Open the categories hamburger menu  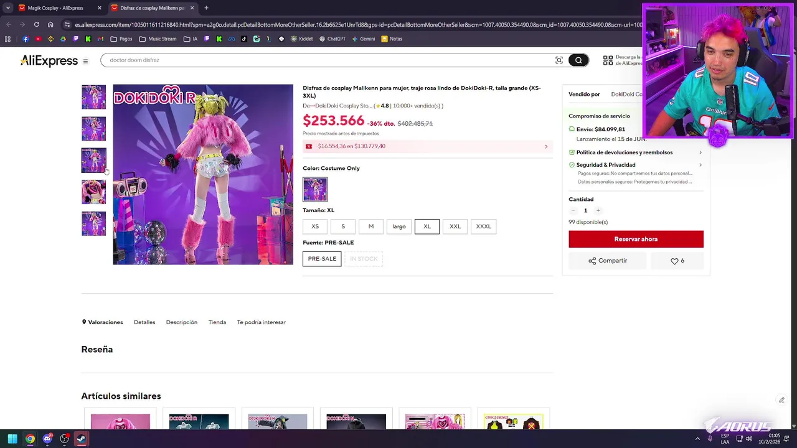coord(85,61)
